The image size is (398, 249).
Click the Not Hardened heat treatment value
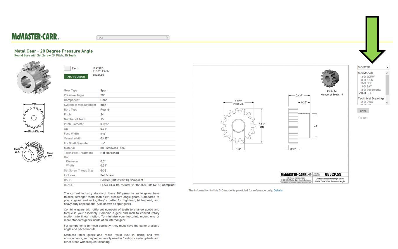pyautogui.click(x=109, y=153)
